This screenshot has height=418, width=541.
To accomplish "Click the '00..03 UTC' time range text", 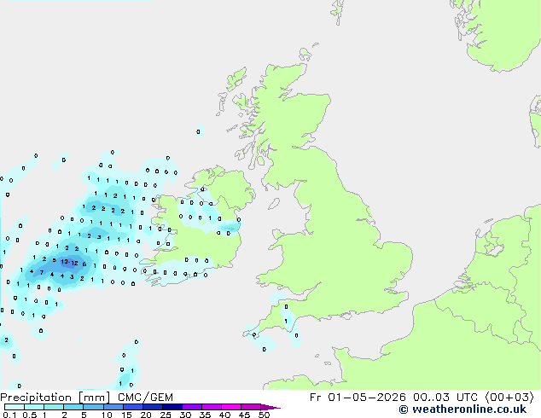I will 445,398.
